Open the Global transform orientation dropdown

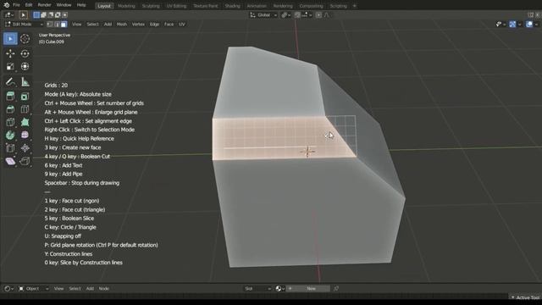pyautogui.click(x=263, y=15)
